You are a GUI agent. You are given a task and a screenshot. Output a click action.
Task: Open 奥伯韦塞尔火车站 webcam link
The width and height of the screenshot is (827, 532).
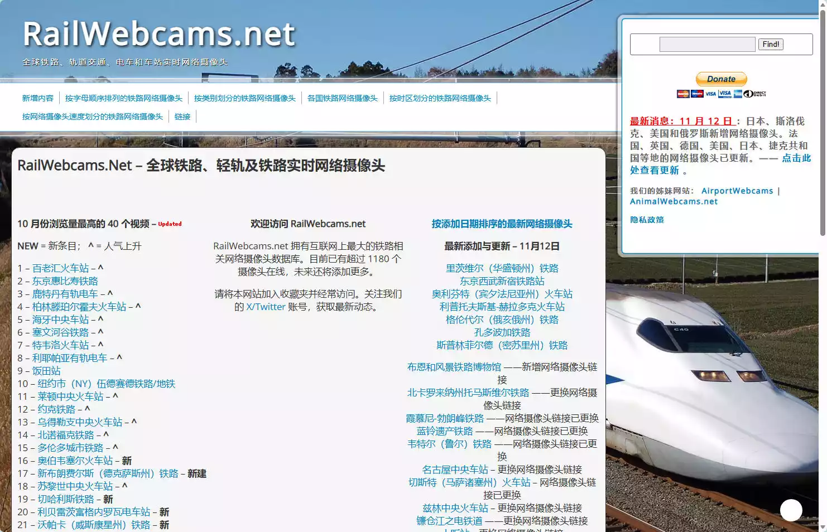pyautogui.click(x=75, y=461)
